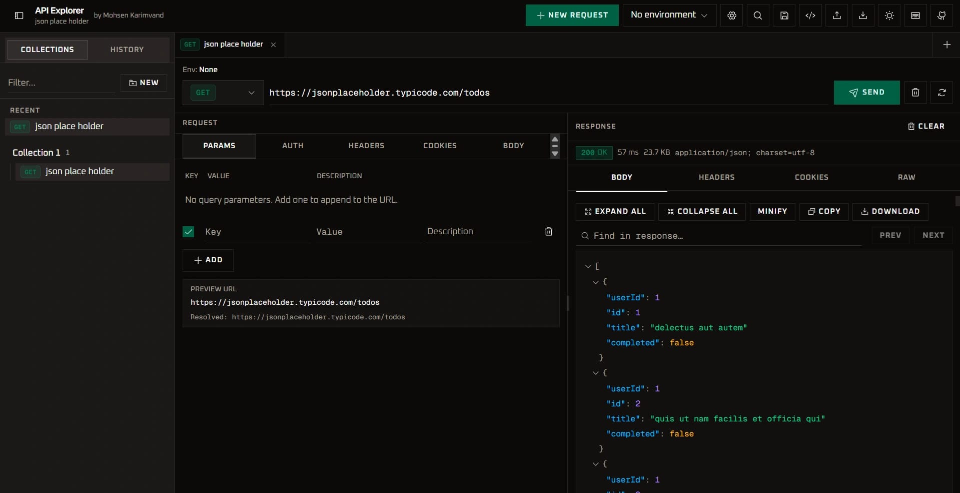Open the GET method dropdown

223,93
